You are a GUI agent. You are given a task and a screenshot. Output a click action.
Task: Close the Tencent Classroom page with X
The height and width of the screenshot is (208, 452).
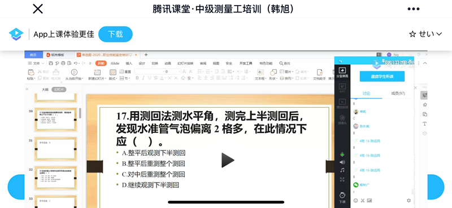pos(38,9)
